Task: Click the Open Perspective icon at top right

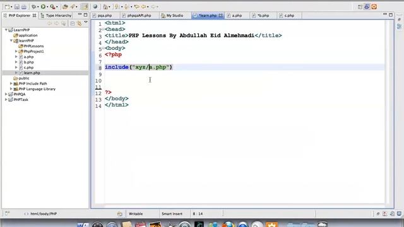Action: tap(360, 7)
